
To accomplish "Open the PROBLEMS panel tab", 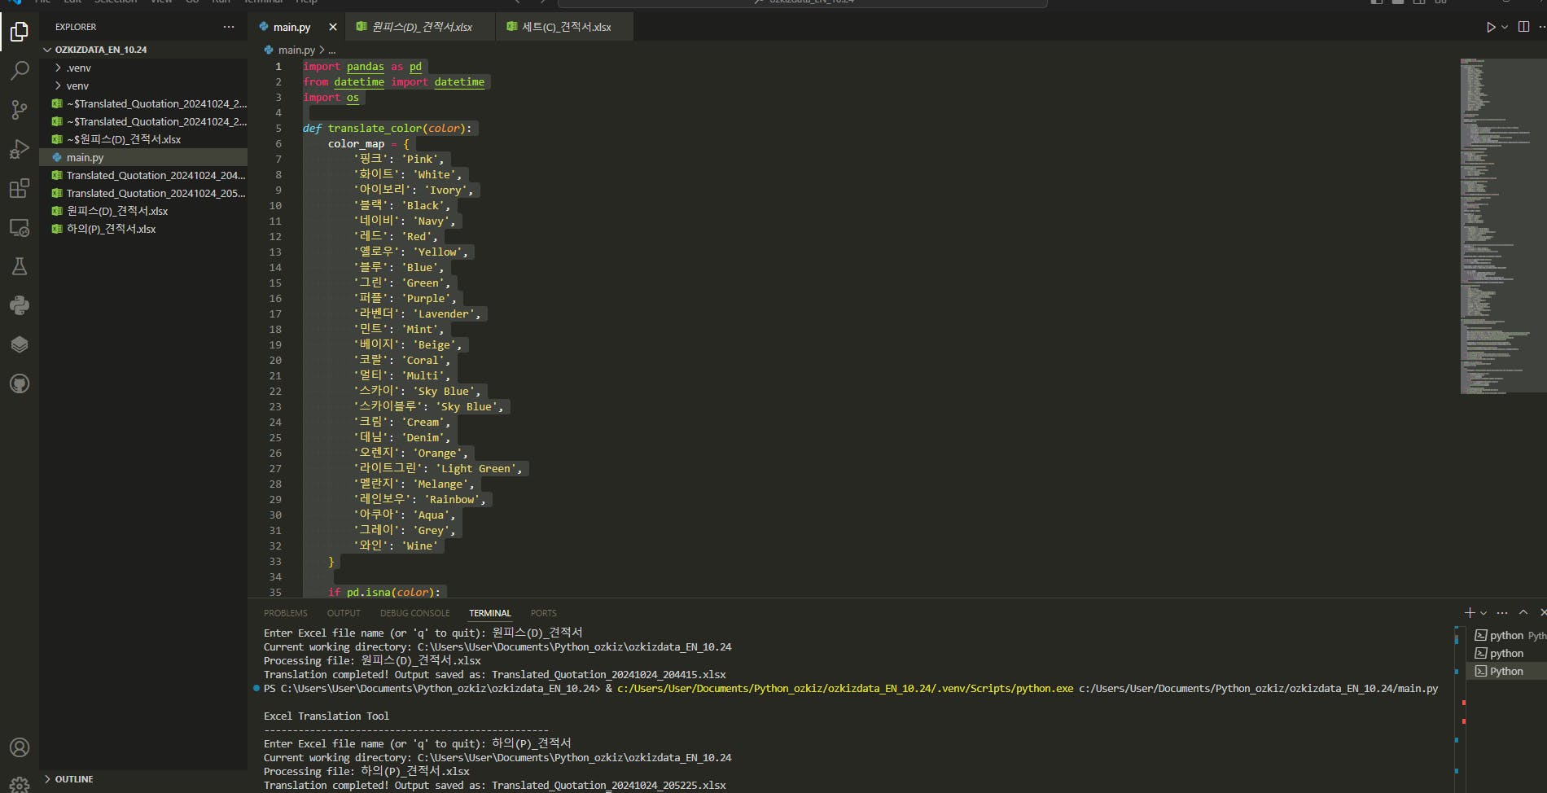I will [x=286, y=613].
